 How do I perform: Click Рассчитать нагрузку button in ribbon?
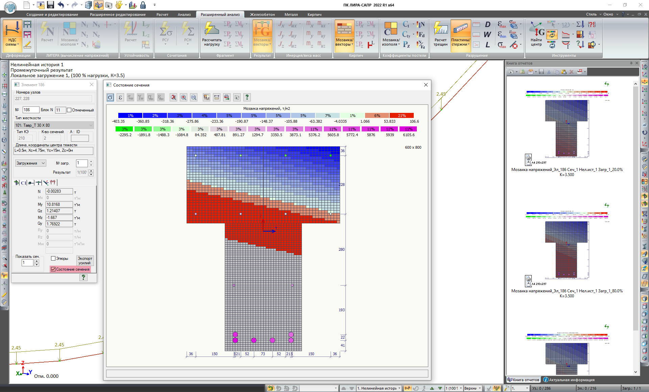[x=212, y=34]
